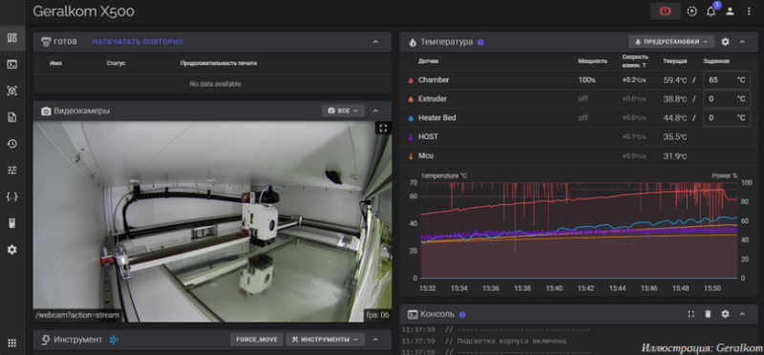Click the Extruder sensor name

(433, 99)
